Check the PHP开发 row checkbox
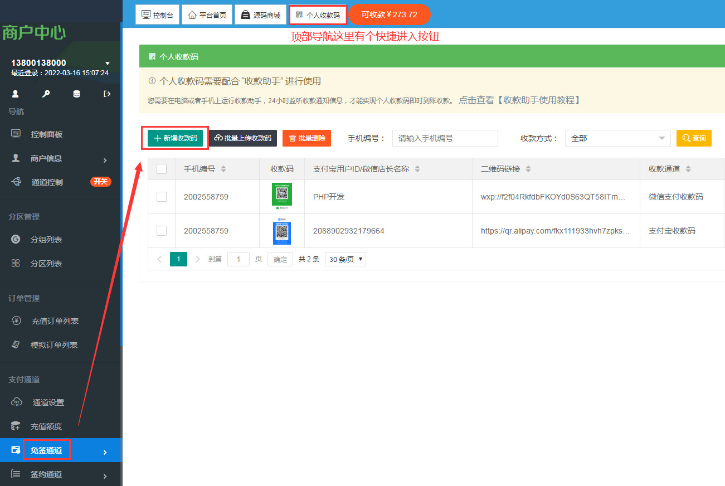 (x=162, y=197)
